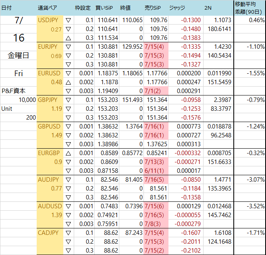
Task: Click the up triangle in the 111.534 row
Action: pyautogui.click(x=68, y=38)
